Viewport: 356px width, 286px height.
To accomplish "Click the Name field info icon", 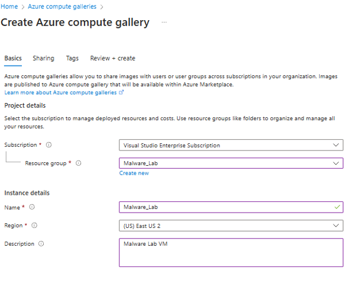I will (32, 207).
